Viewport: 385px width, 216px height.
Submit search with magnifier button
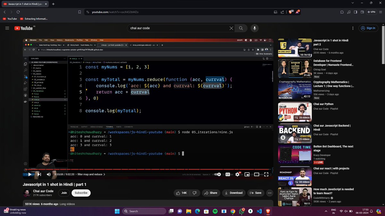(241, 28)
